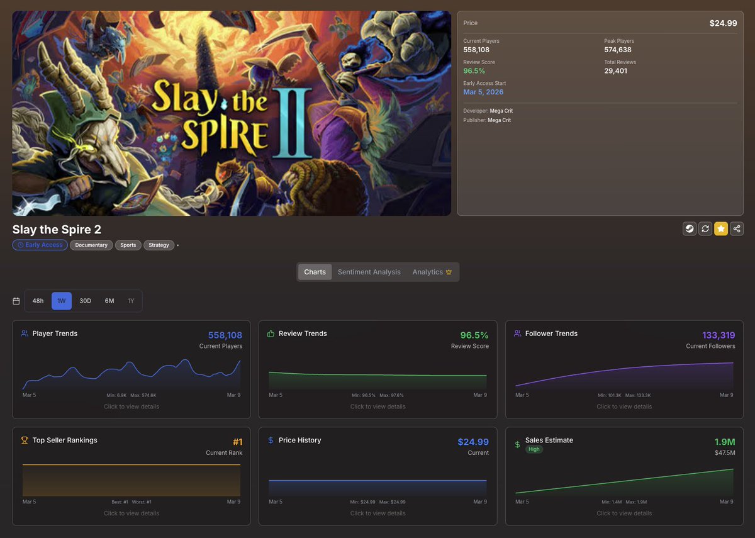Click view details under Sales Estimate
The width and height of the screenshot is (755, 538).
click(624, 513)
